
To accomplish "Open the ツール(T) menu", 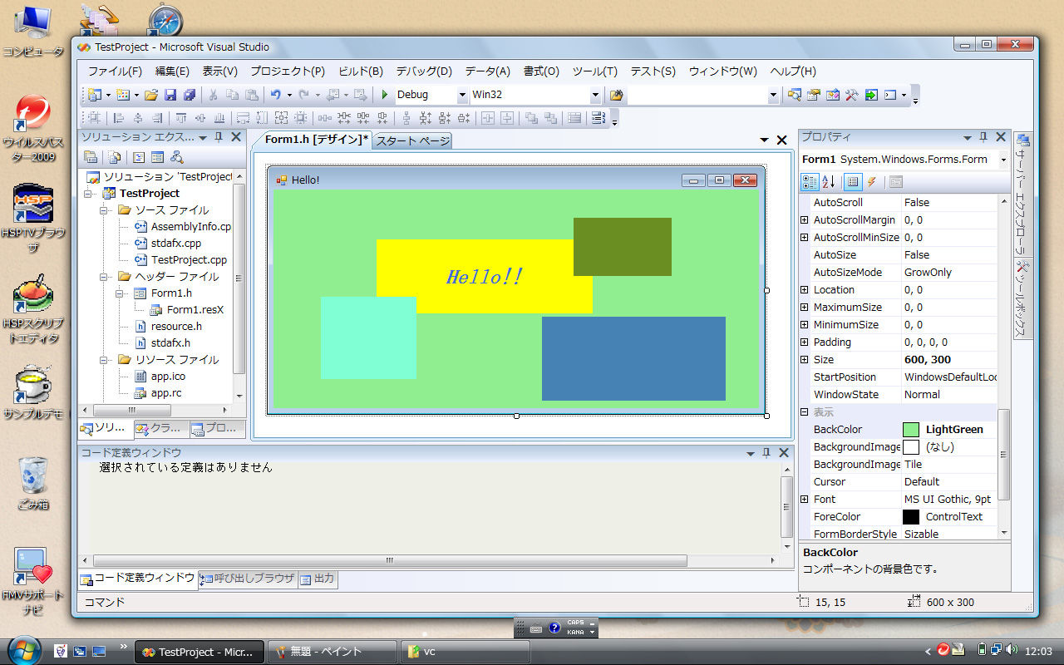I will click(x=595, y=71).
